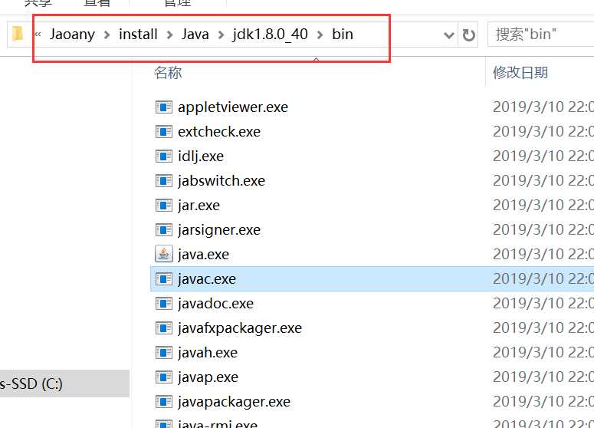Select the file name javafxpackager.exe
The width and height of the screenshot is (594, 428).
click(240, 328)
